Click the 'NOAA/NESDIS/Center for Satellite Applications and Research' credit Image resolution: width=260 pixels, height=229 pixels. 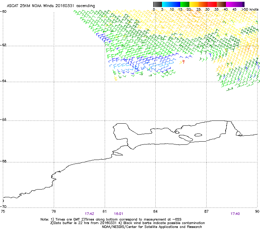152,227
